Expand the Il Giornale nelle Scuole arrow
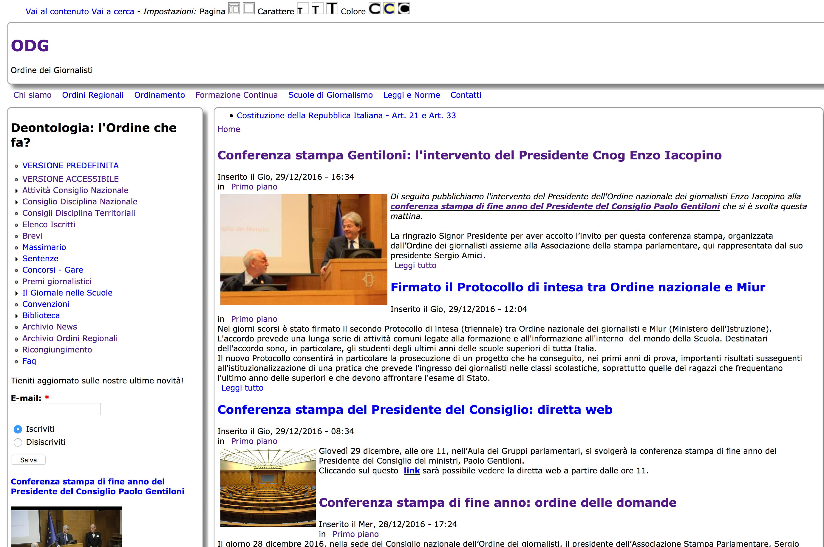This screenshot has width=824, height=547. point(16,293)
